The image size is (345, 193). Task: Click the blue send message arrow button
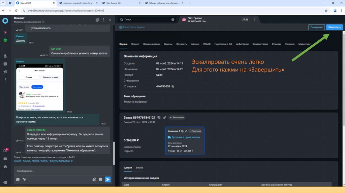[107, 180]
